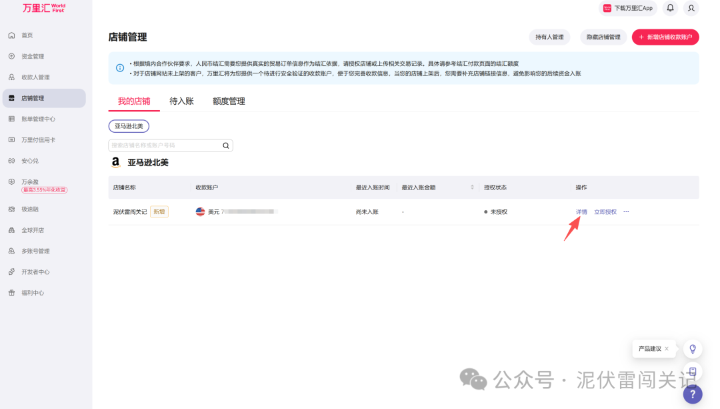Click the 新增店铺收款账户 button
Screen dimensions: 720x409
(665, 37)
